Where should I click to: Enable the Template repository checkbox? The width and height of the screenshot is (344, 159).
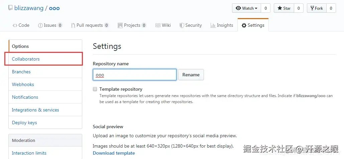pyautogui.click(x=95, y=89)
